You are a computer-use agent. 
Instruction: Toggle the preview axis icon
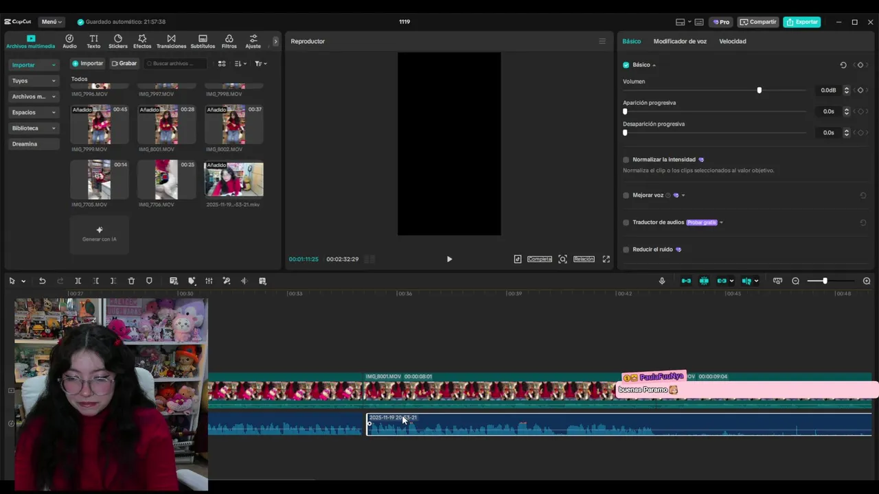coord(746,281)
